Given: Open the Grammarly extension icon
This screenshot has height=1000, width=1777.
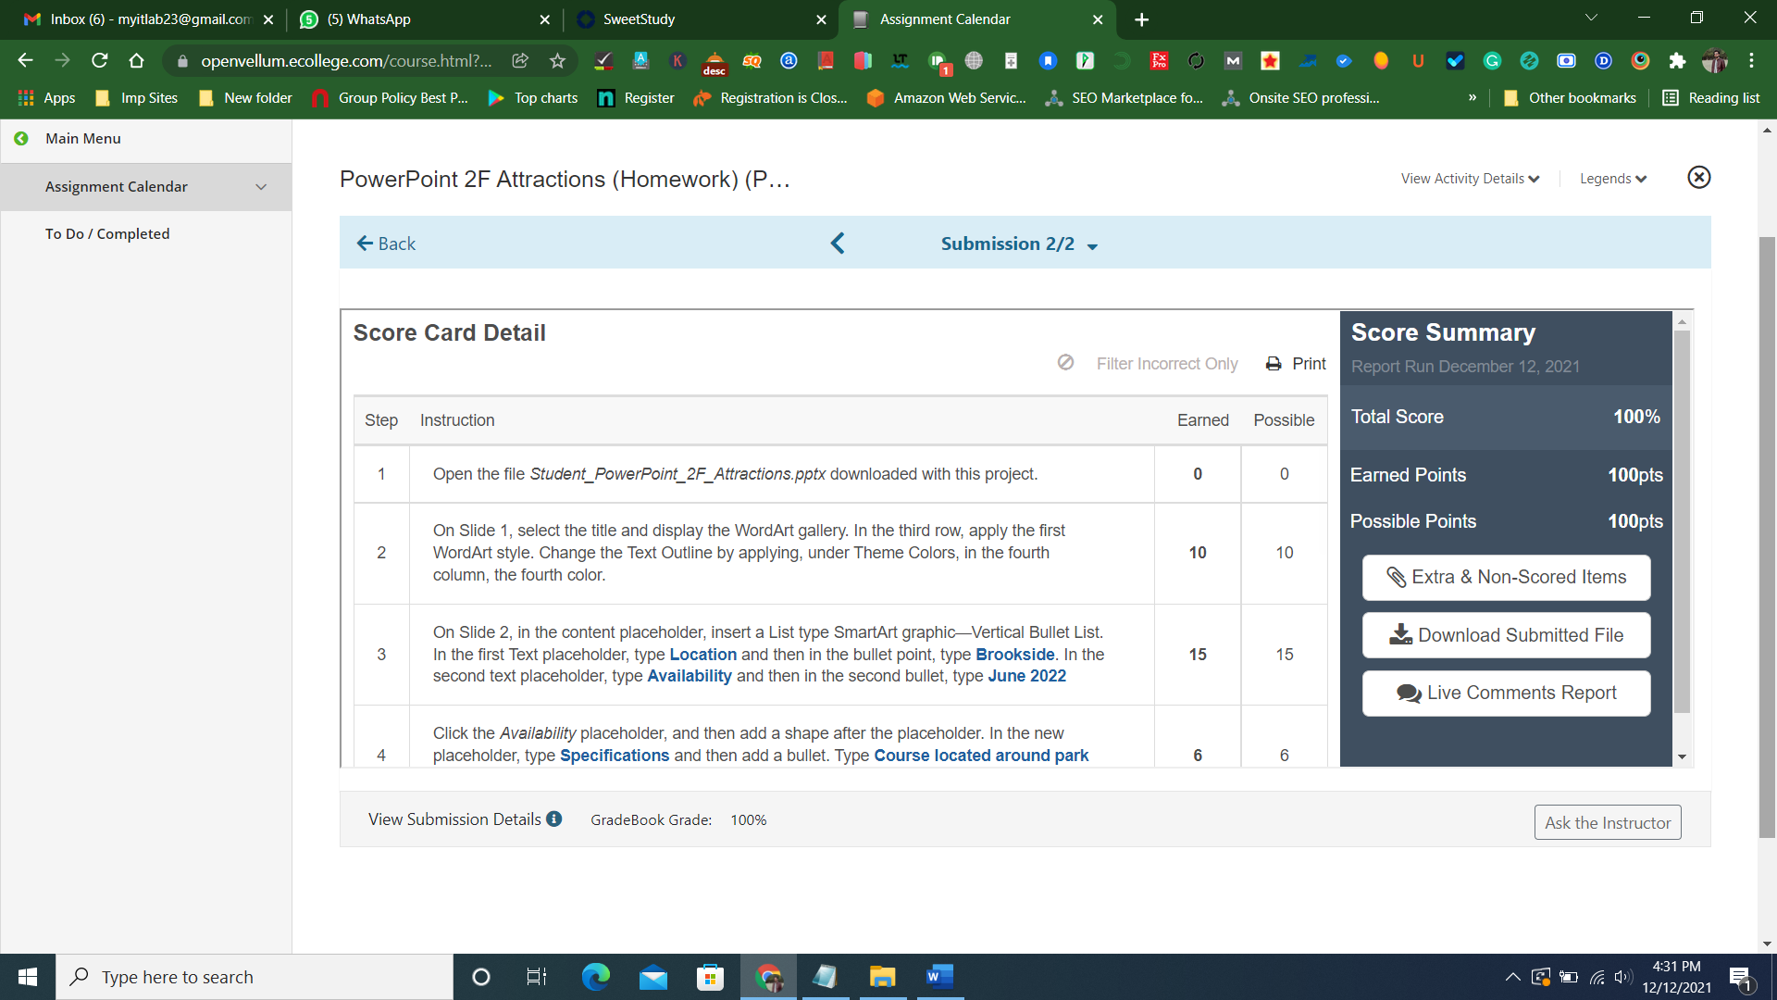Looking at the screenshot, I should (1492, 60).
